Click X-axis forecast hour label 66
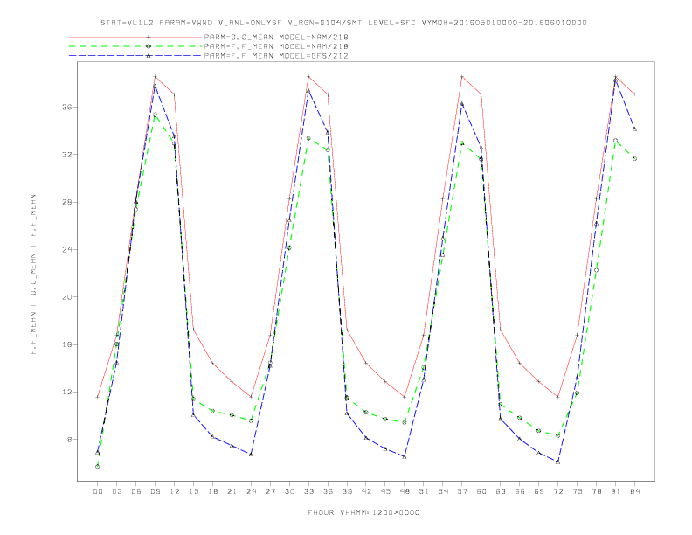Image resolution: width=692 pixels, height=535 pixels. (x=520, y=491)
